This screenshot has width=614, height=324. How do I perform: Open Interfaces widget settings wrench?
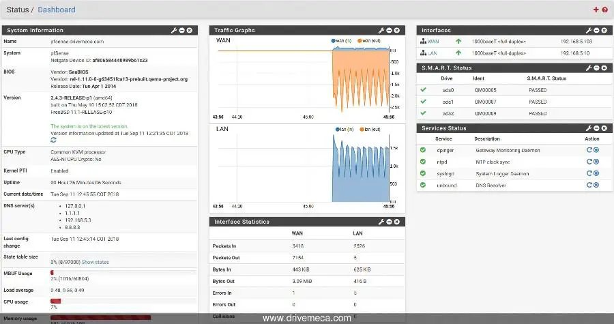pos(589,30)
